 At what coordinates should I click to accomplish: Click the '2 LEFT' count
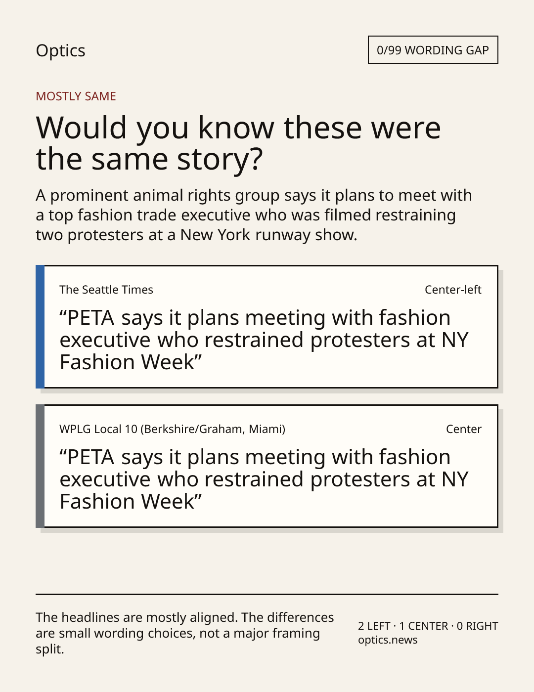374,626
